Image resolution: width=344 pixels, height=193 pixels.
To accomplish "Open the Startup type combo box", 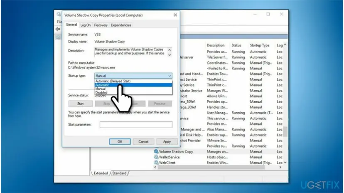I will click(133, 76).
